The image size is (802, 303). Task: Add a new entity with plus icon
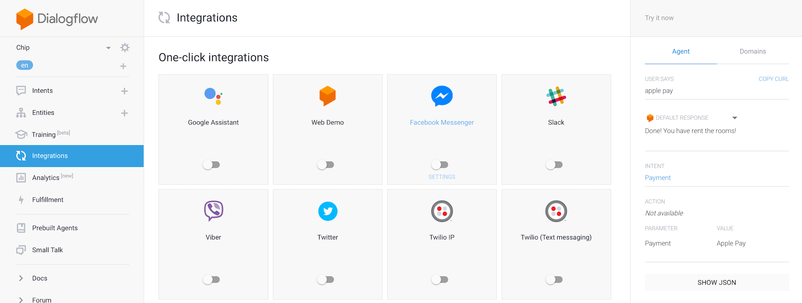[x=124, y=113]
